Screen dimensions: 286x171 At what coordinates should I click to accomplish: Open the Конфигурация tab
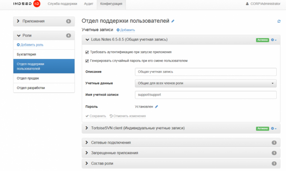(111, 4)
